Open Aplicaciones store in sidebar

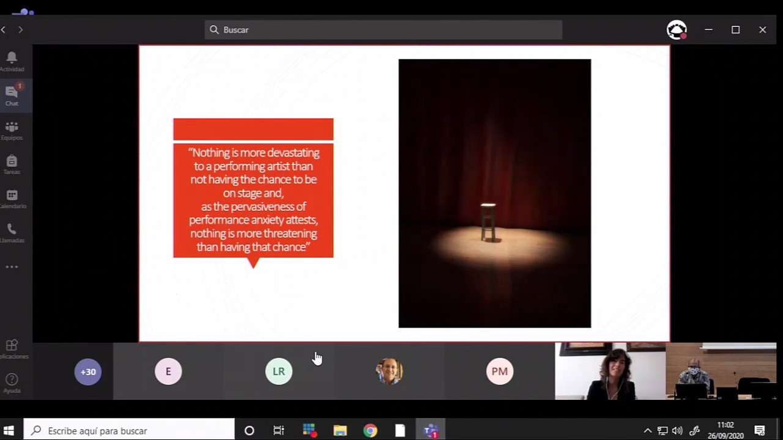[x=12, y=348]
